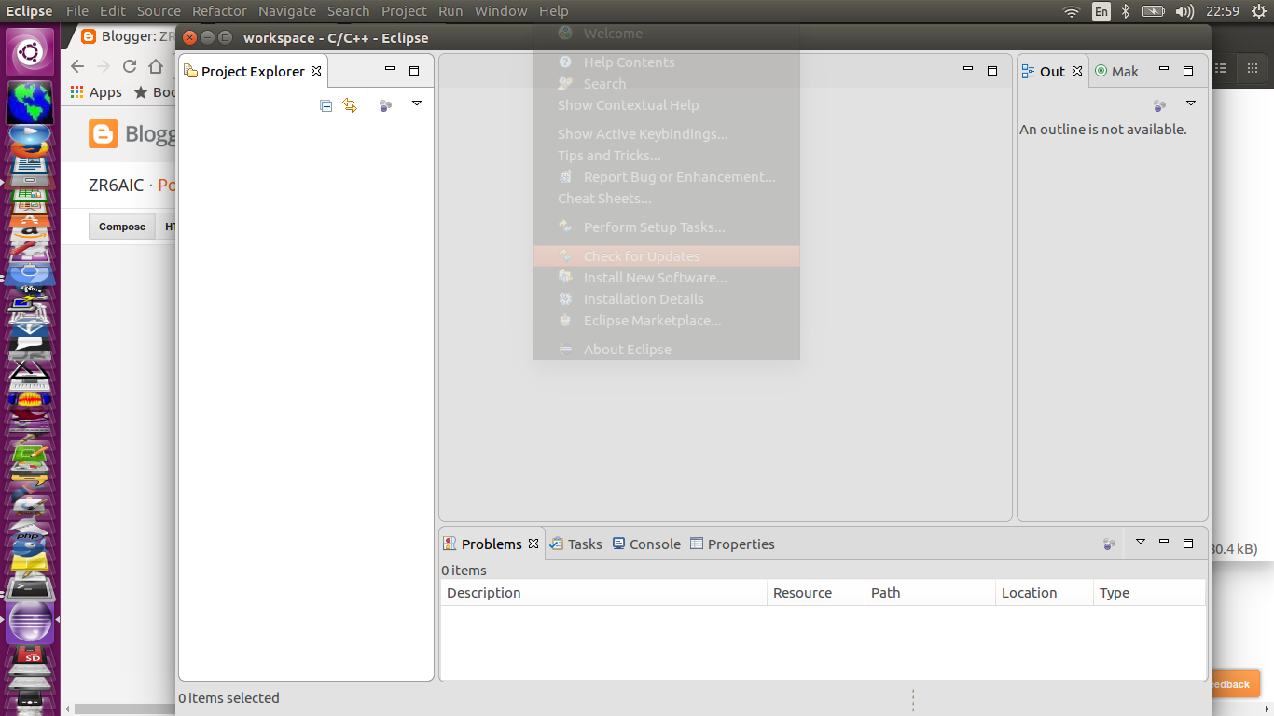The height and width of the screenshot is (716, 1274).
Task: Choose Cheat Sheets in Help menu
Action: point(667,199)
